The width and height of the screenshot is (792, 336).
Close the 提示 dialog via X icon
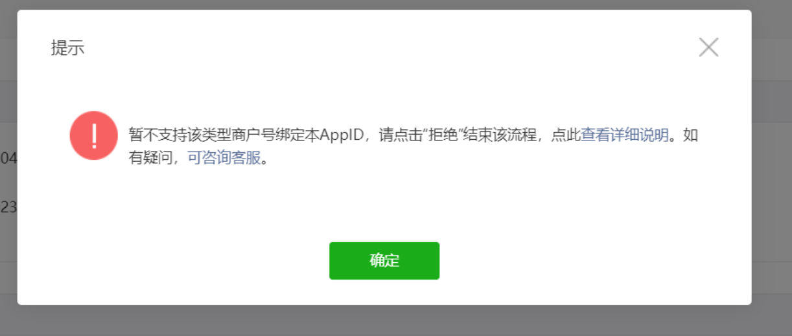708,47
